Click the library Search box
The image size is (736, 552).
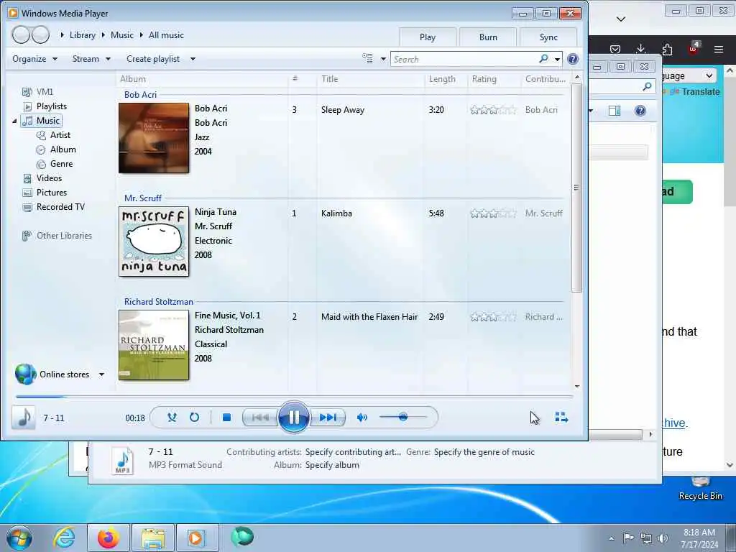point(465,59)
